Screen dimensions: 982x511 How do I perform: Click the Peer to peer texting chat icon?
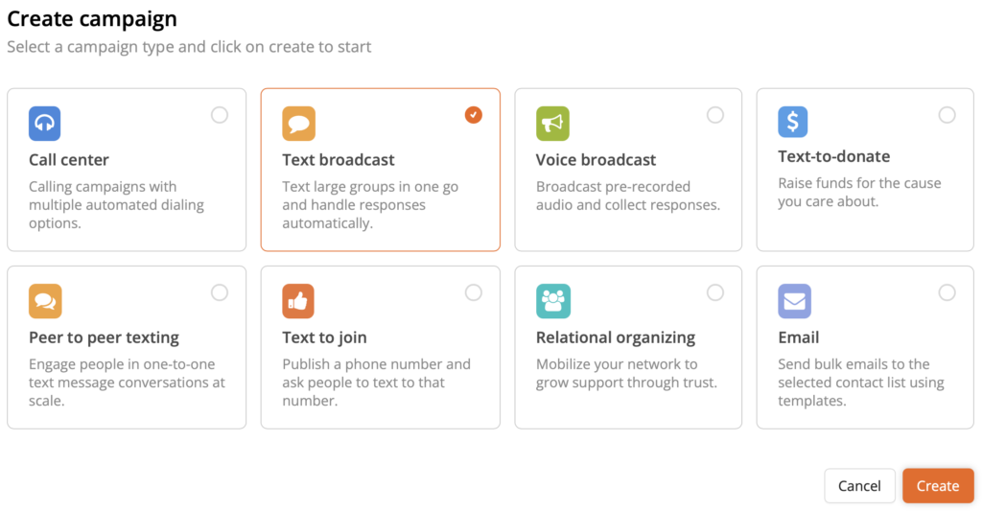45,301
